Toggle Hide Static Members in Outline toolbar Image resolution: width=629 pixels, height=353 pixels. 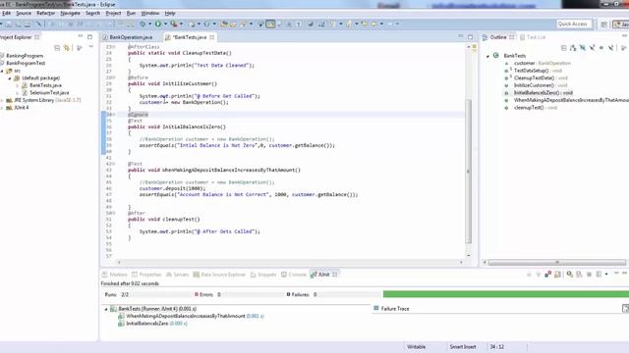pyautogui.click(x=592, y=48)
